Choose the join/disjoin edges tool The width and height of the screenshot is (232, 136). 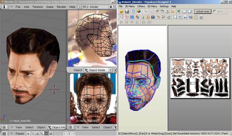tap(127, 17)
